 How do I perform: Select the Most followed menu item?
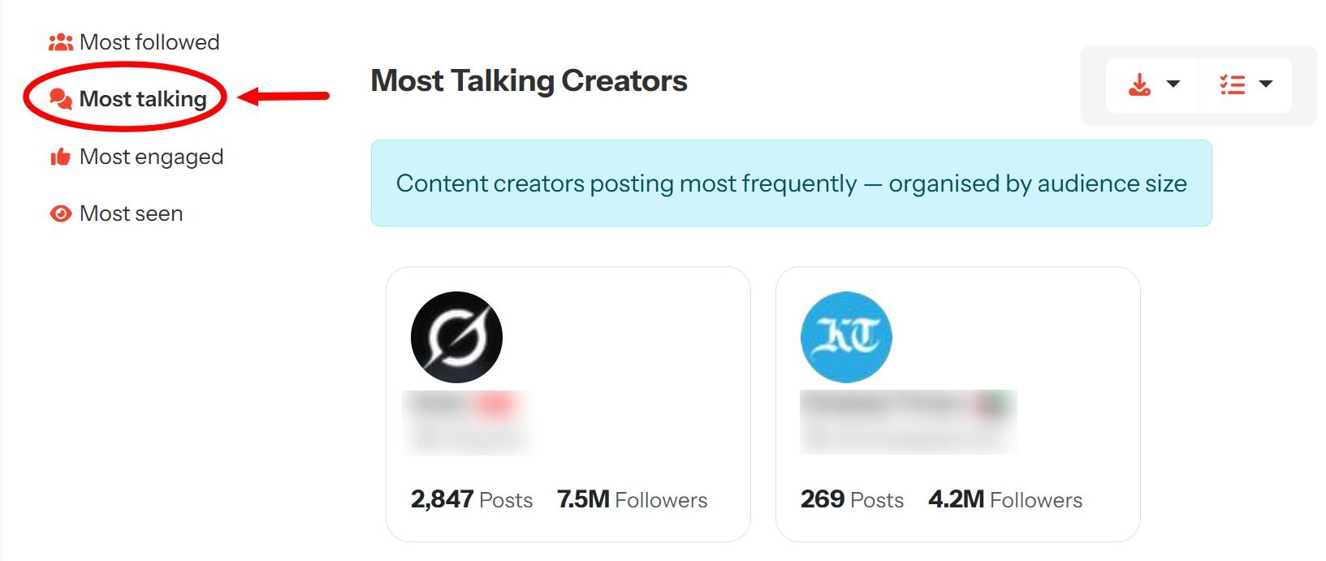(149, 42)
